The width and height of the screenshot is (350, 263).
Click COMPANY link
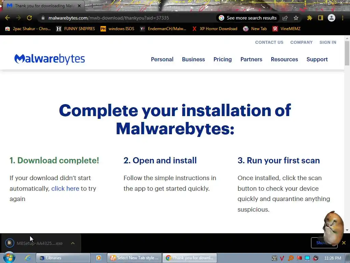tap(301, 42)
